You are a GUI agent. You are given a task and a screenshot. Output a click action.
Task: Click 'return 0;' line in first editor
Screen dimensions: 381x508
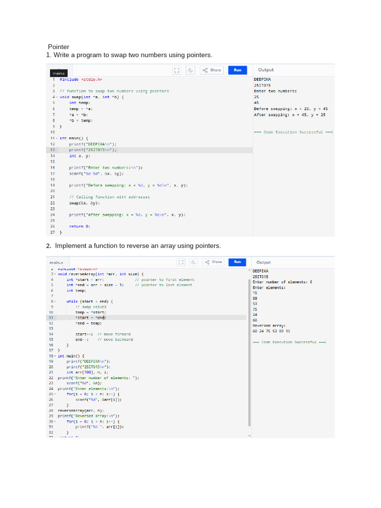pos(80,226)
